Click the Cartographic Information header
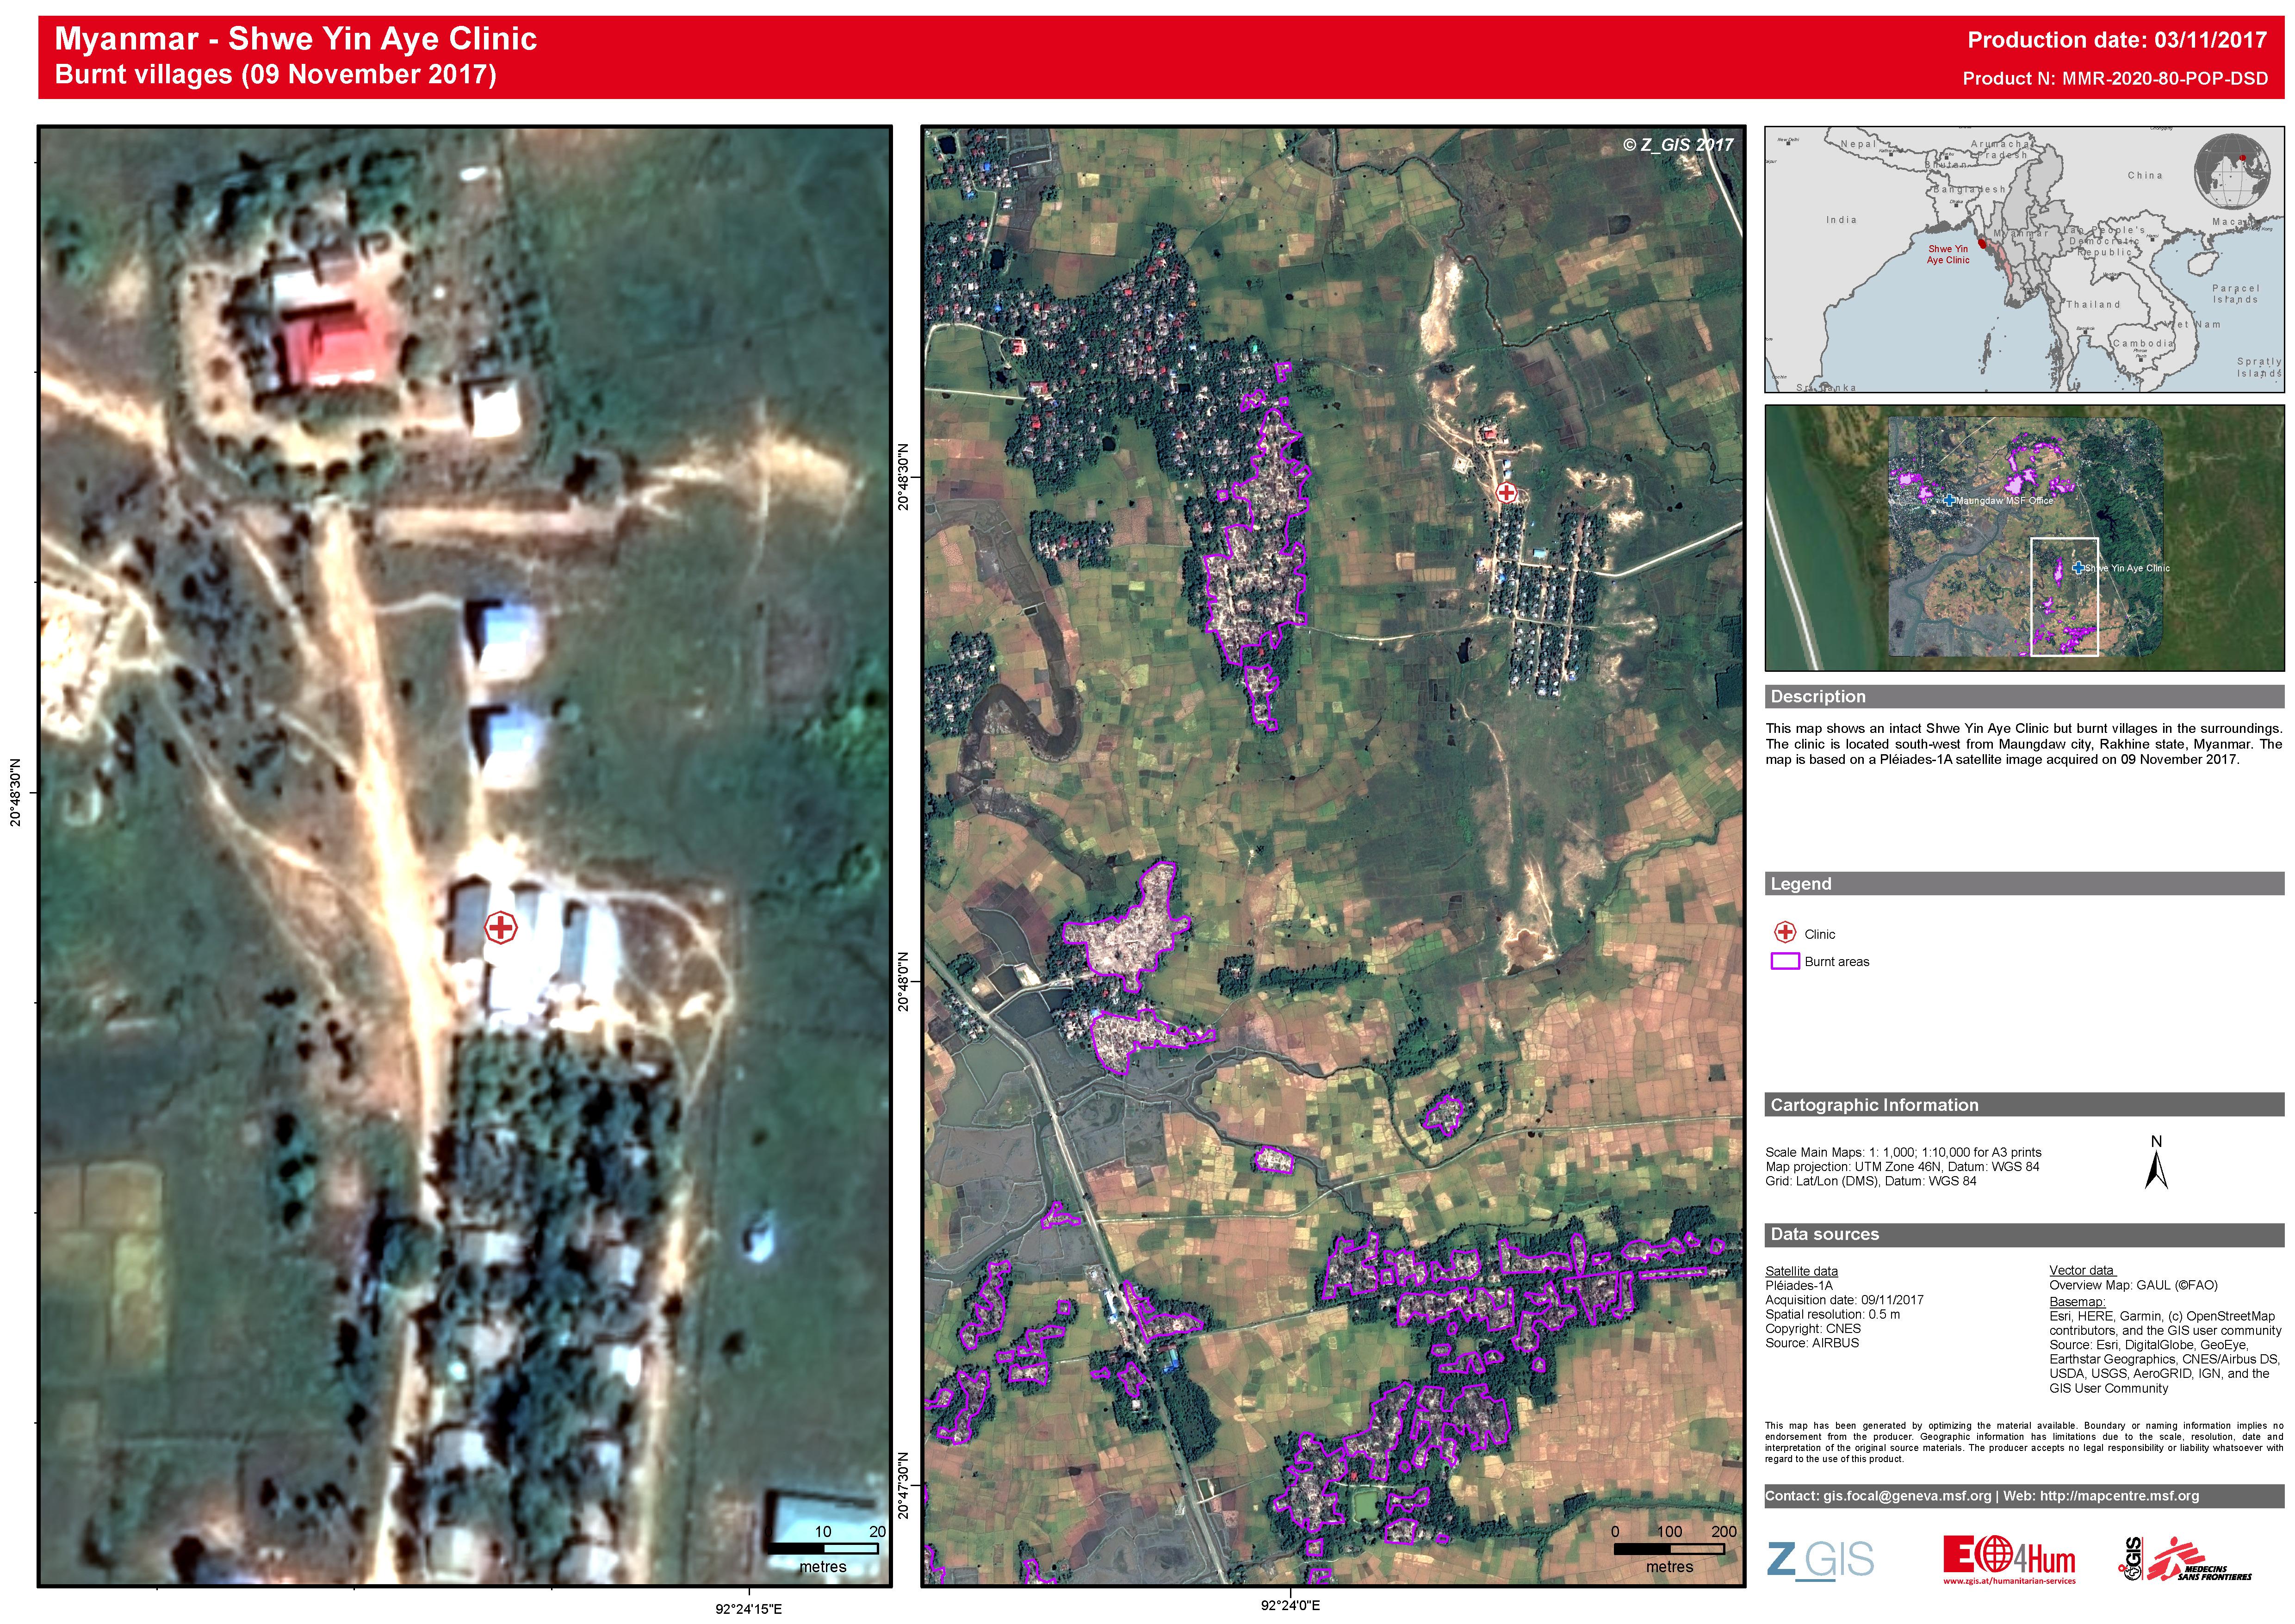 click(1874, 1105)
